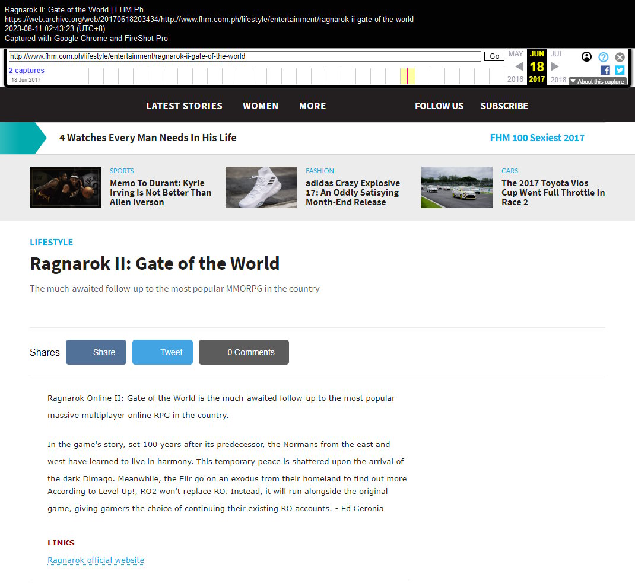Open the WOMEN menu
The image size is (635, 587).
(261, 106)
